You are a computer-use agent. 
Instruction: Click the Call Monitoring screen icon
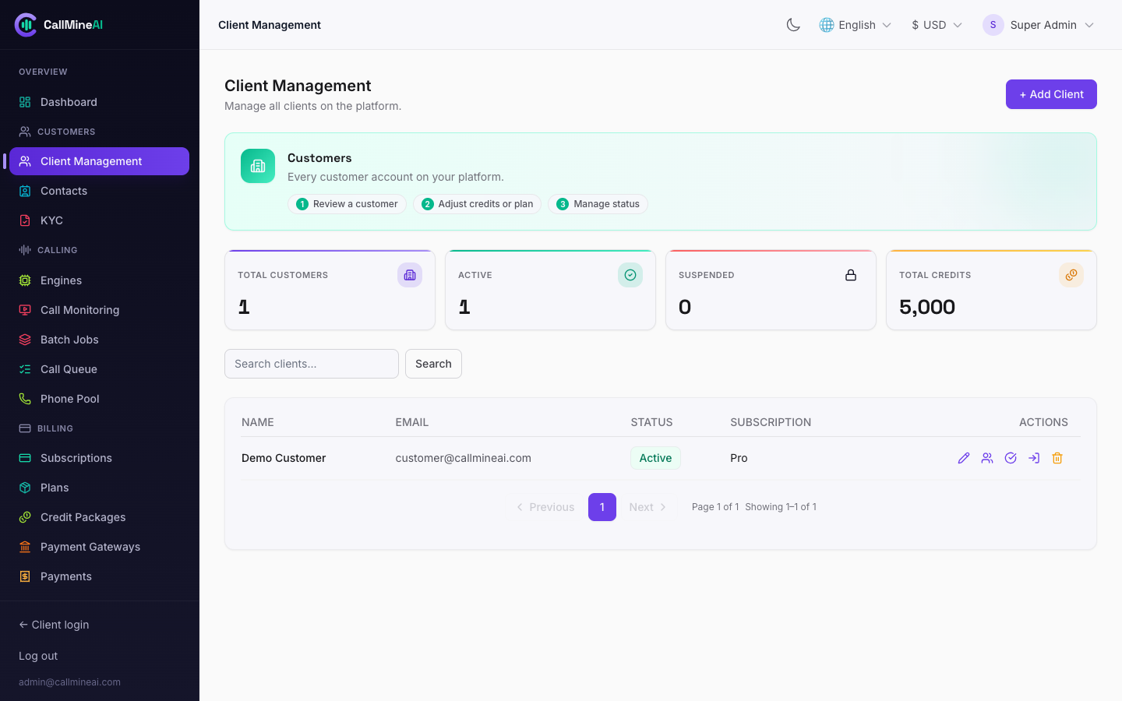25,310
